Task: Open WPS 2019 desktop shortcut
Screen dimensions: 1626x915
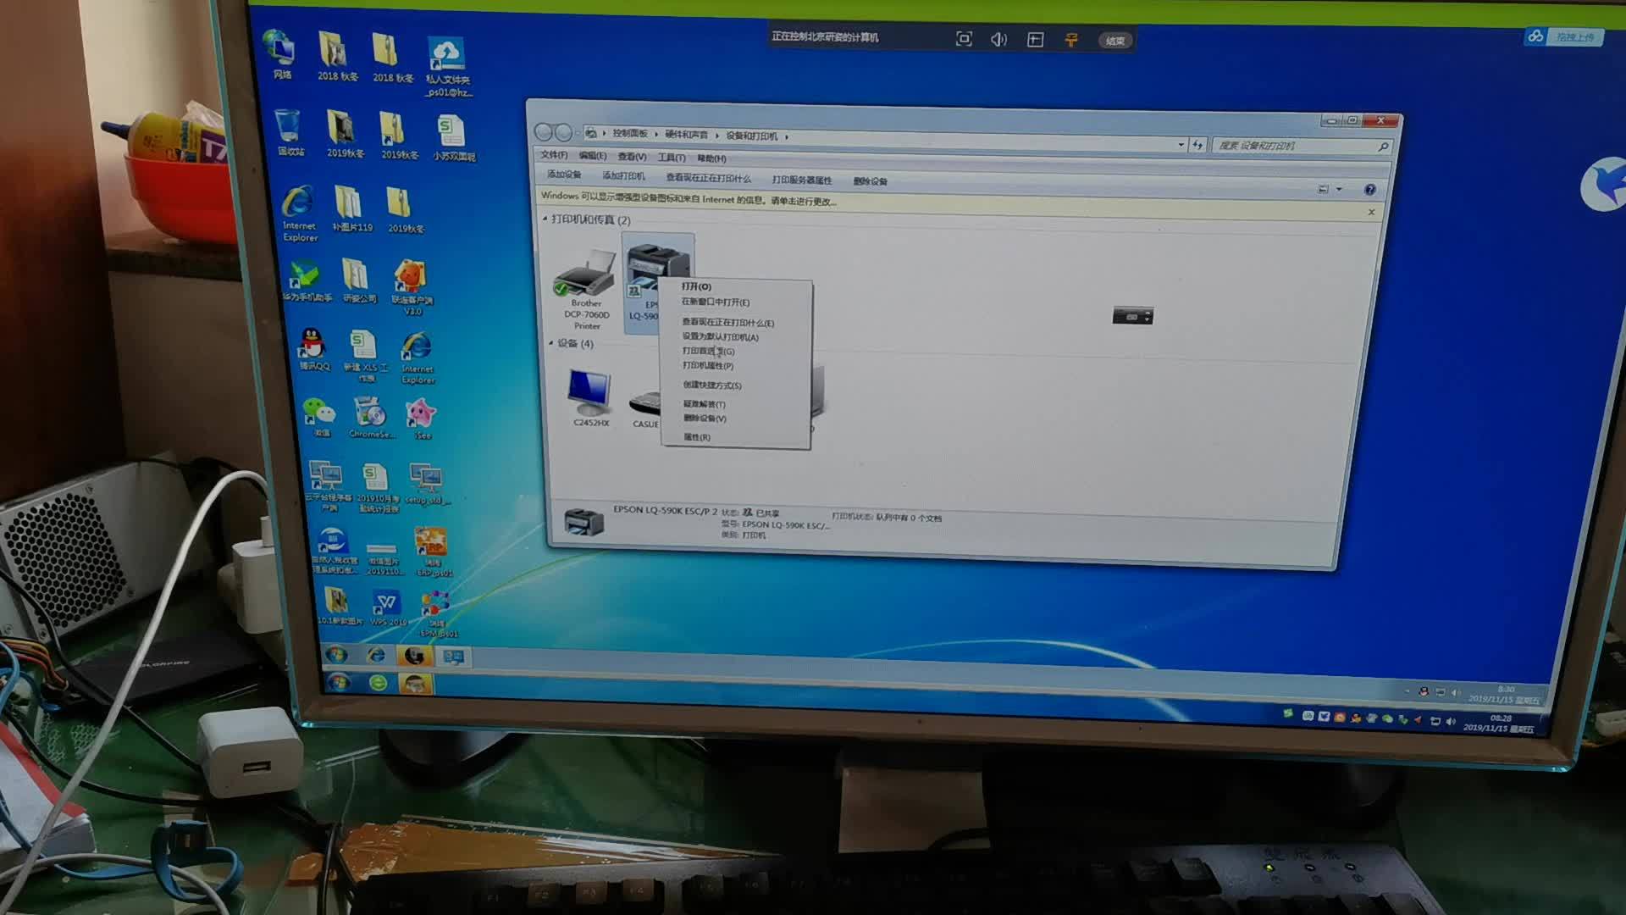Action: tap(386, 603)
